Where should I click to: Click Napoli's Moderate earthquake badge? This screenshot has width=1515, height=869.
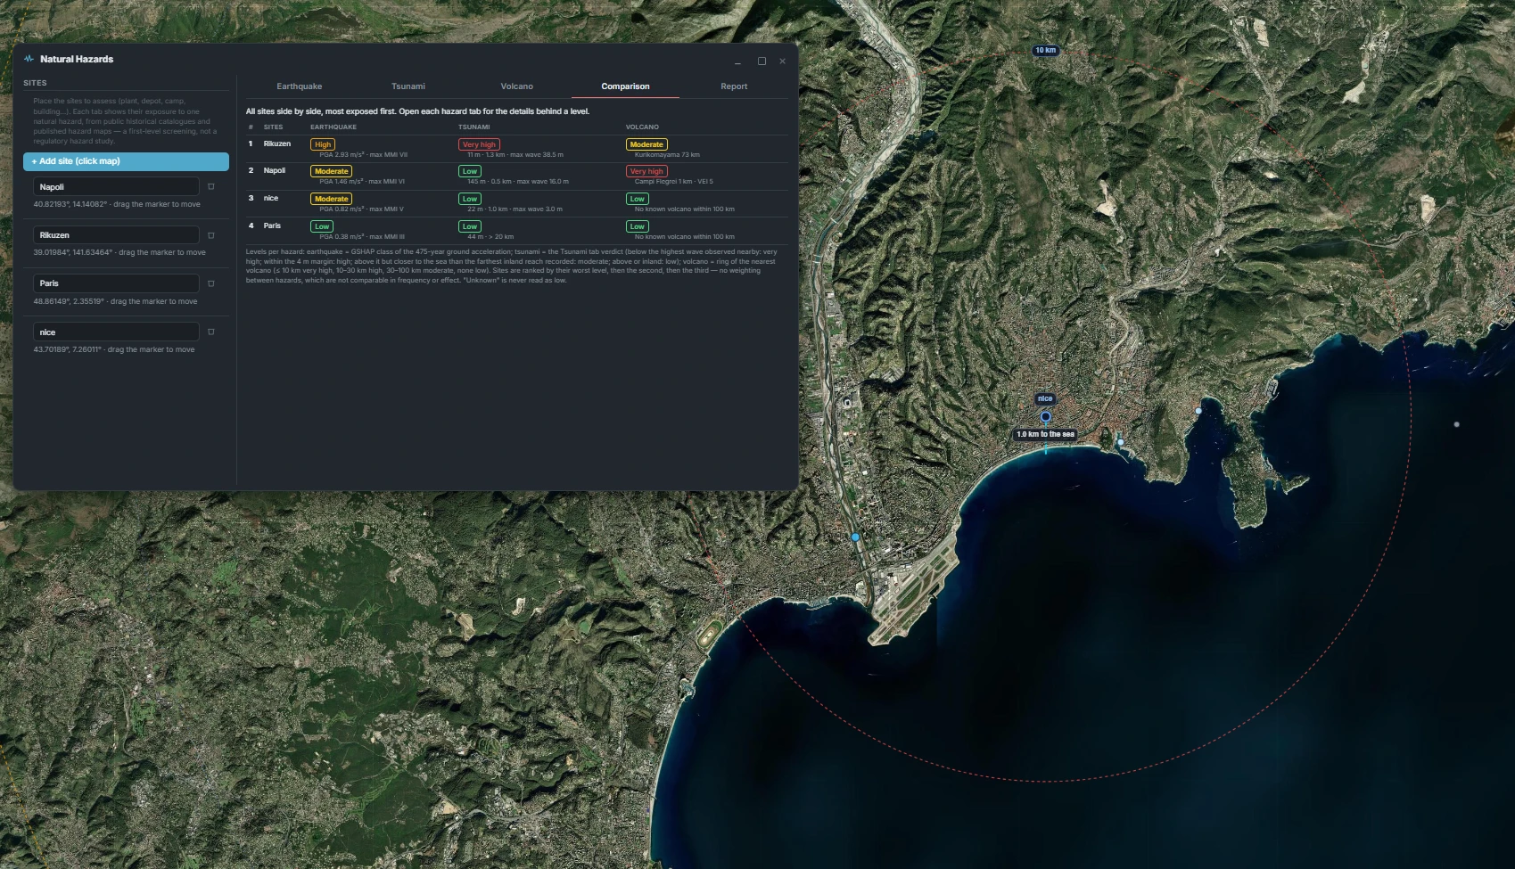(x=331, y=171)
